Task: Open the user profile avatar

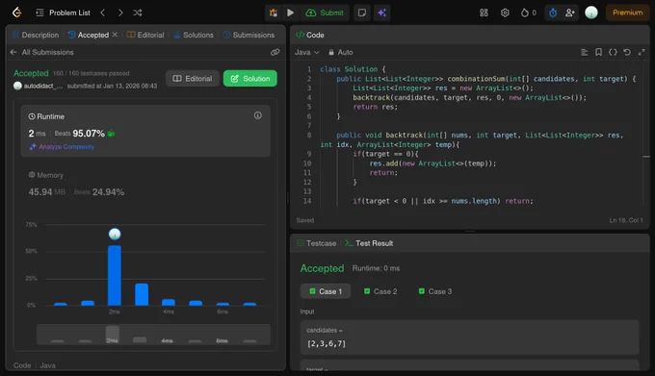Action: click(x=591, y=13)
